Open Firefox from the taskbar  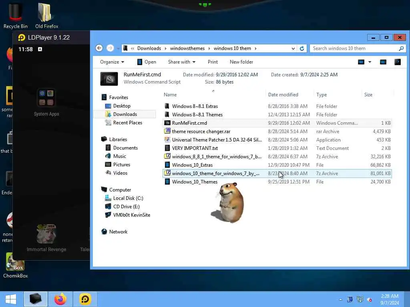coord(60,299)
